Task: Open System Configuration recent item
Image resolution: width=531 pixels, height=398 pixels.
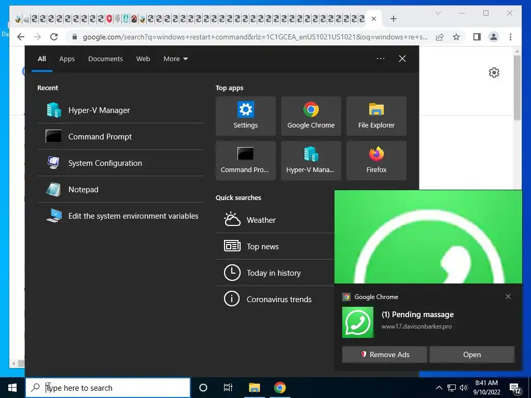Action: [120, 163]
